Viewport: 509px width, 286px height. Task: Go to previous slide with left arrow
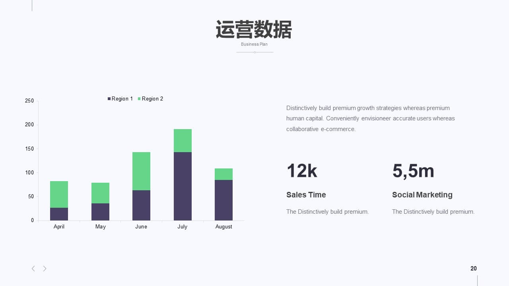[x=33, y=269]
